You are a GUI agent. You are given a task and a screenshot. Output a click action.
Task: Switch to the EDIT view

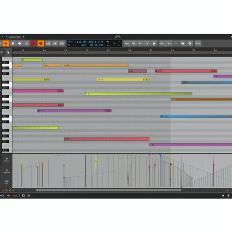click(x=15, y=196)
